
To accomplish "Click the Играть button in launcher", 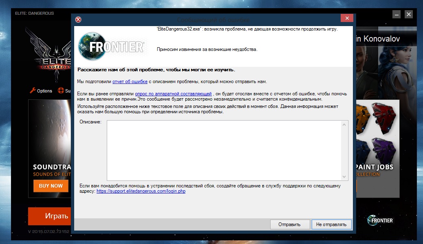I will 50,216.
